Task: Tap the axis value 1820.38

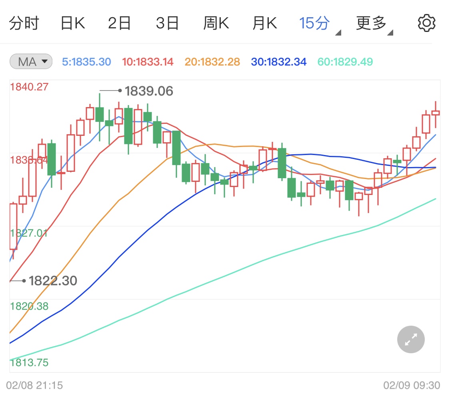Action: (x=29, y=306)
